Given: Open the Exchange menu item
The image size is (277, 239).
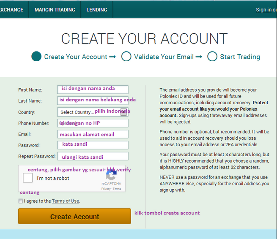Looking at the screenshot, I should [x=12, y=10].
